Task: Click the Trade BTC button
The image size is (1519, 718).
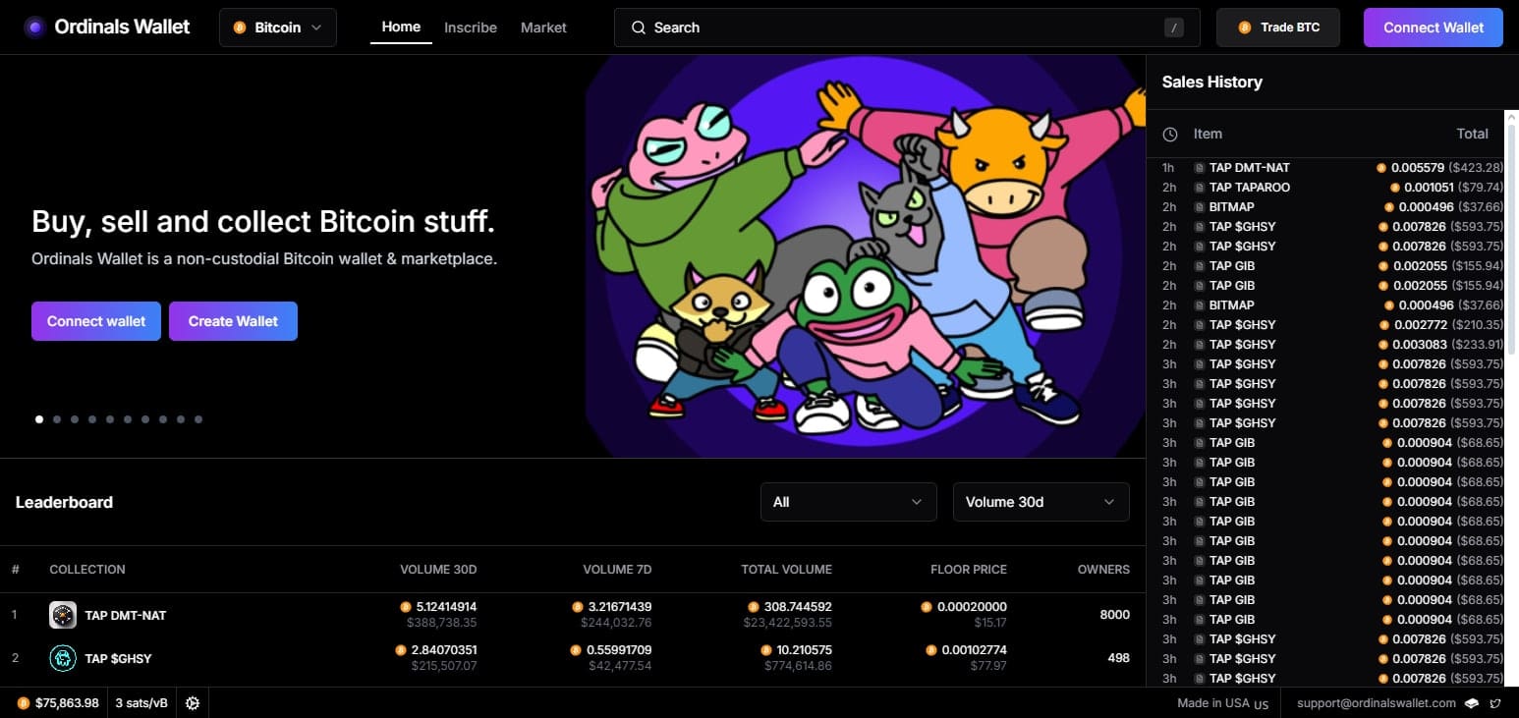Action: click(1278, 28)
